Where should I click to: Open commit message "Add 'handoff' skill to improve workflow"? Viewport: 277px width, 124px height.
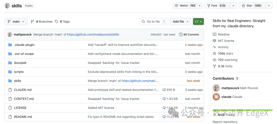pyautogui.click(x=123, y=45)
